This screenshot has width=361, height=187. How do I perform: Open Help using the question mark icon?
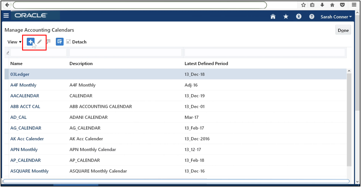pos(312,17)
